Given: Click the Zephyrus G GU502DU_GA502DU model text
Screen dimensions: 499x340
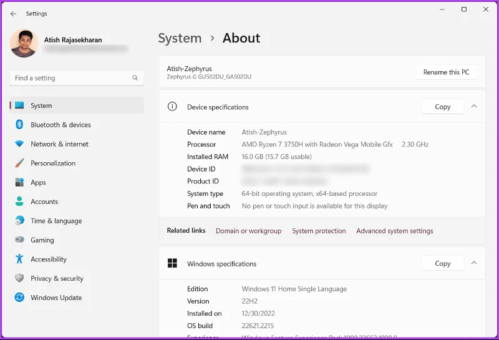Looking at the screenshot, I should [x=209, y=77].
